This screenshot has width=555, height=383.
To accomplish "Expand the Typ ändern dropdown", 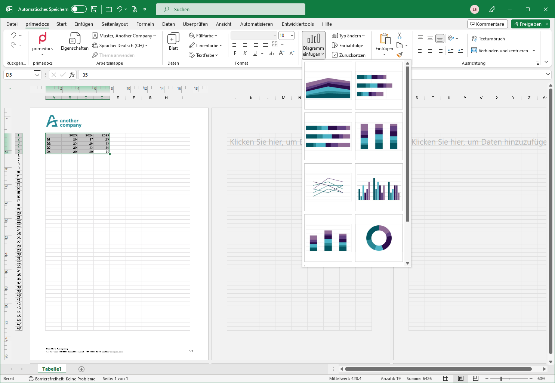I will pyautogui.click(x=348, y=35).
